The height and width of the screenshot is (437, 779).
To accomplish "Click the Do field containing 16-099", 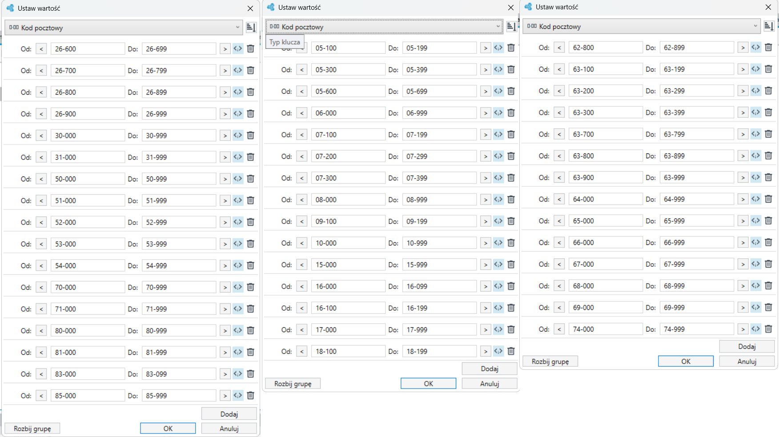I will pyautogui.click(x=439, y=286).
